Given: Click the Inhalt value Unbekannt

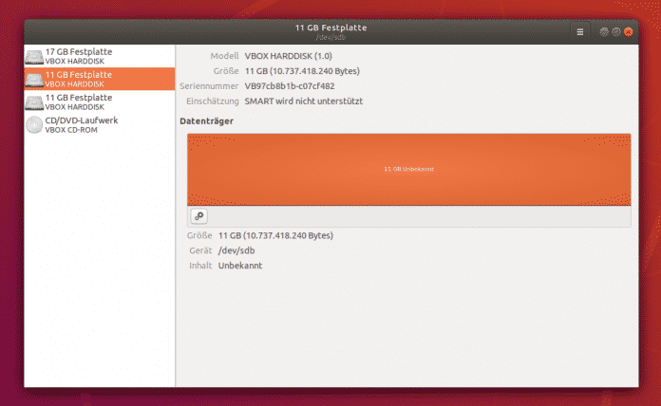Looking at the screenshot, I should pyautogui.click(x=240, y=266).
